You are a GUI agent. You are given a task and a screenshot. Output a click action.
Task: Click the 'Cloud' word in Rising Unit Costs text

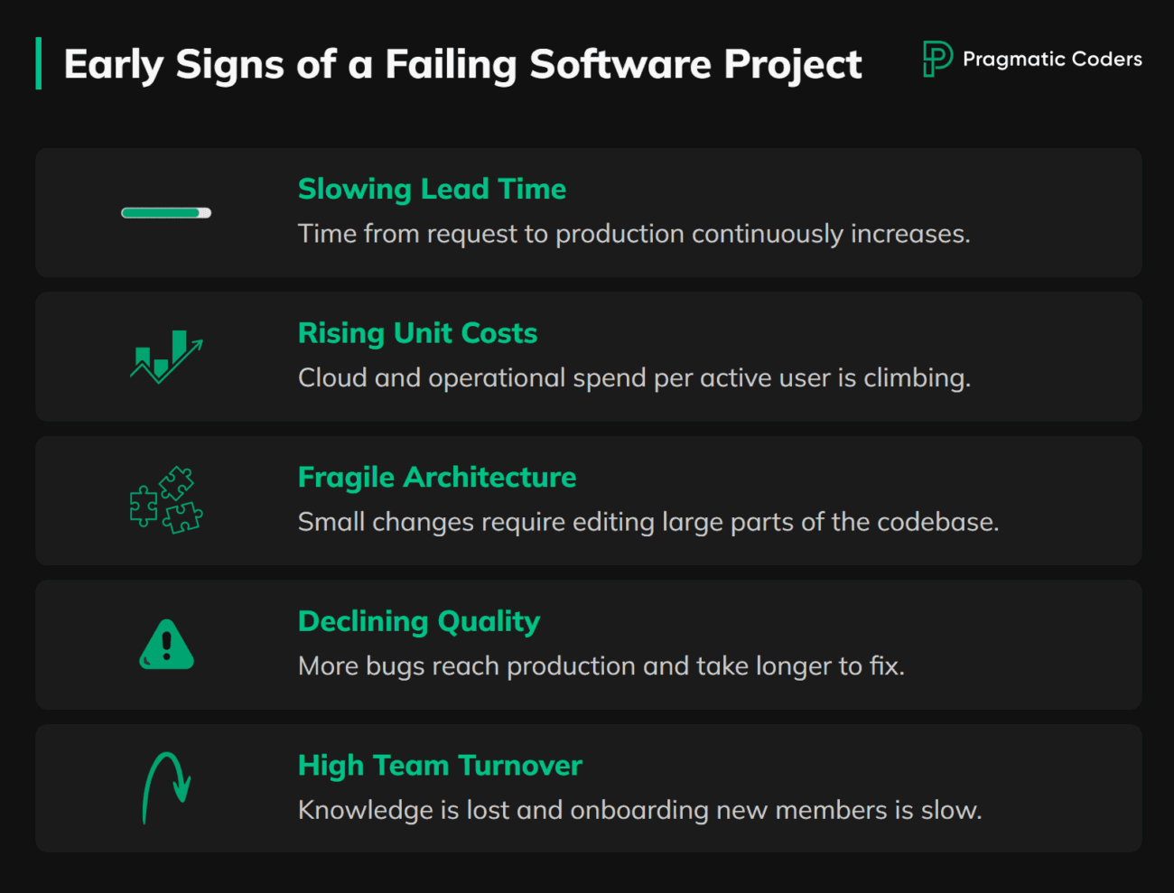click(x=332, y=377)
